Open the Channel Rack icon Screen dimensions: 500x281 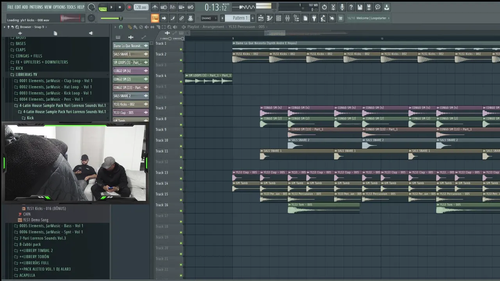click(x=279, y=18)
